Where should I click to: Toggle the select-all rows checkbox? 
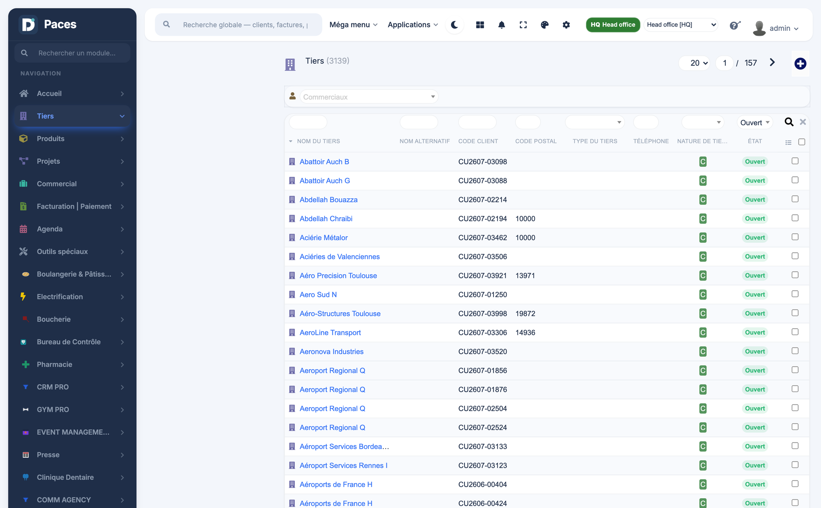click(802, 142)
